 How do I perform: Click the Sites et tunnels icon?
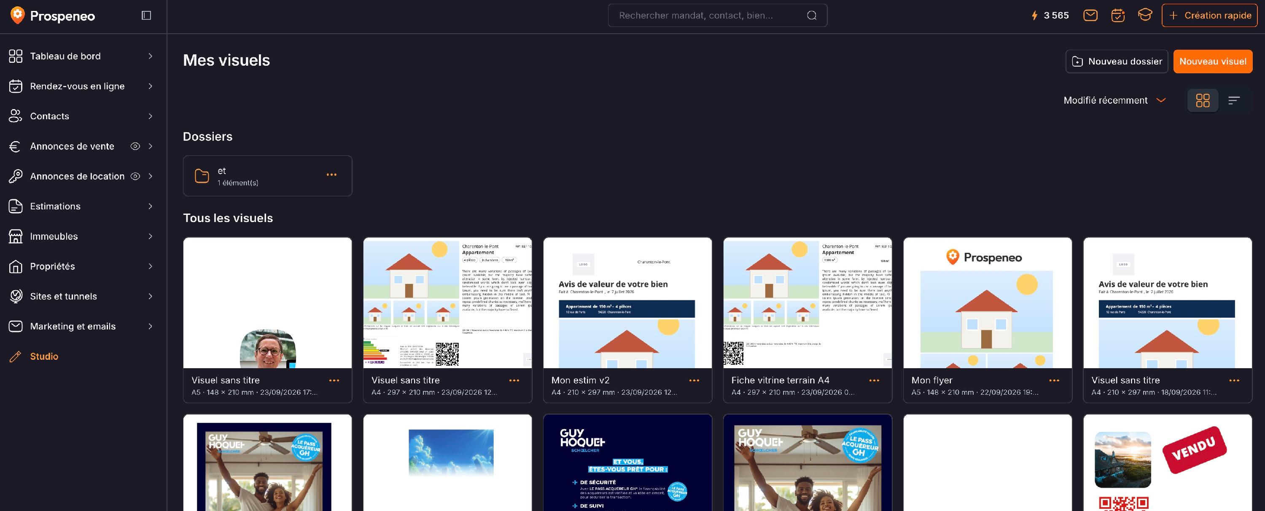(16, 296)
